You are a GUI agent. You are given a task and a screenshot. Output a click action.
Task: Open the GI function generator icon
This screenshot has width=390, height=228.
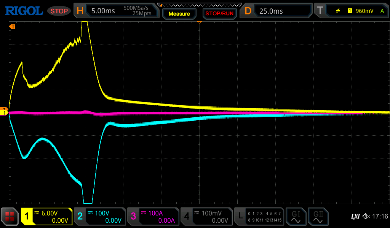point(296,217)
